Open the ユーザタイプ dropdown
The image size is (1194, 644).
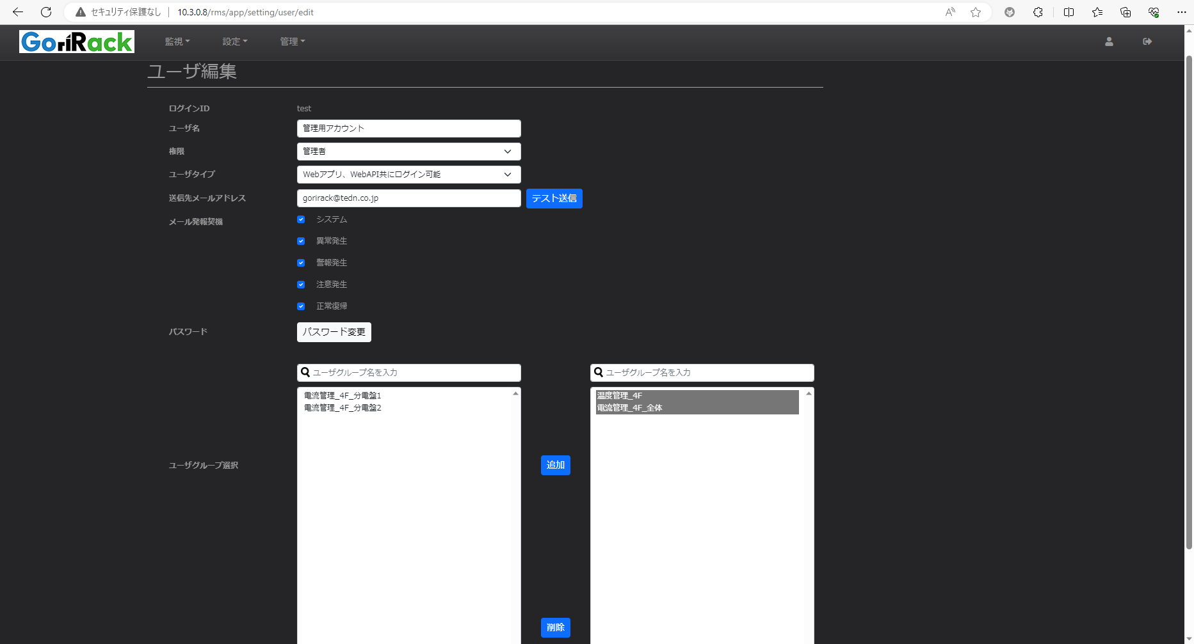(x=408, y=175)
